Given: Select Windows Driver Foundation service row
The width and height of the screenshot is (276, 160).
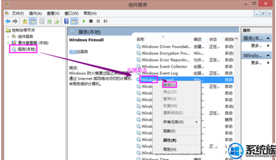Looking at the screenshot, I should [185, 47].
